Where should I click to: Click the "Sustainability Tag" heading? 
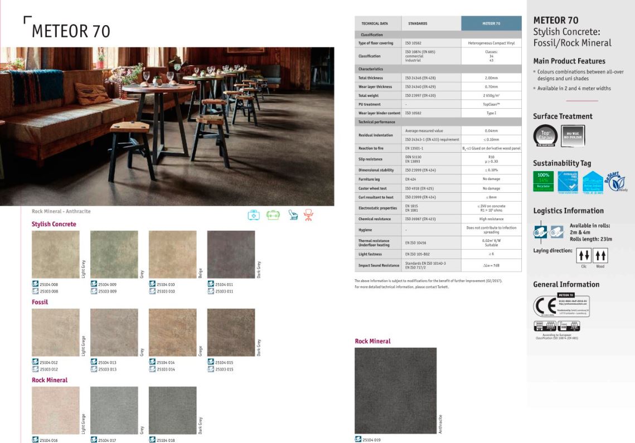coord(562,163)
